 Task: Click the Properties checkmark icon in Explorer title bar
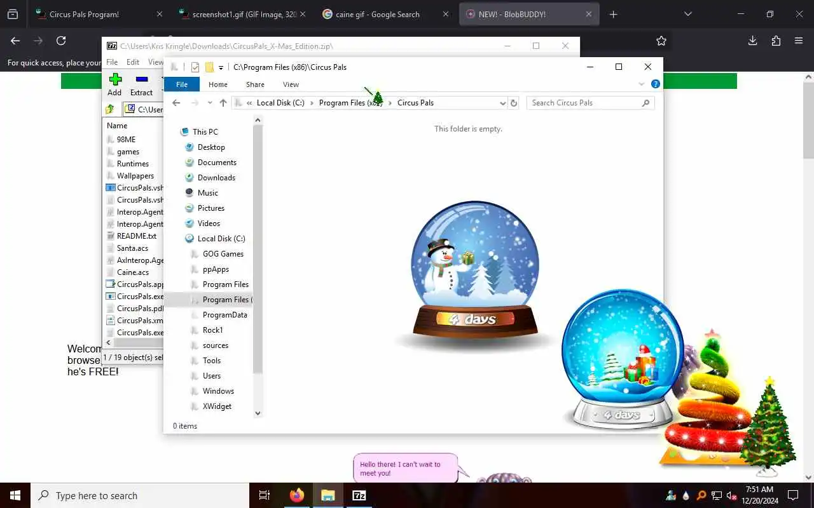195,67
